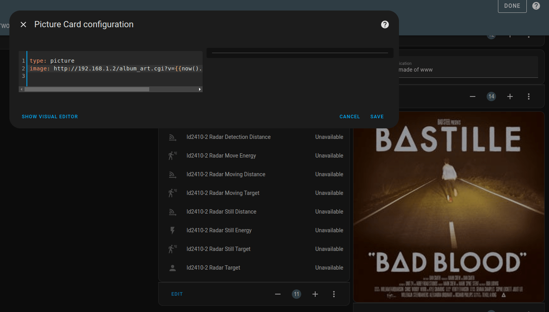Close the Picture Card configuration dialog
This screenshot has width=549, height=312.
point(23,25)
